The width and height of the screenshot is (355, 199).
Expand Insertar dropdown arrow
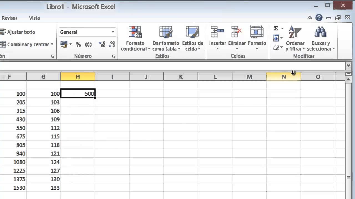click(217, 49)
